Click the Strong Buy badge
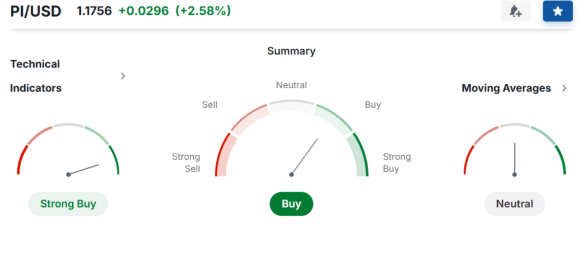The image size is (587, 259). 68,204
